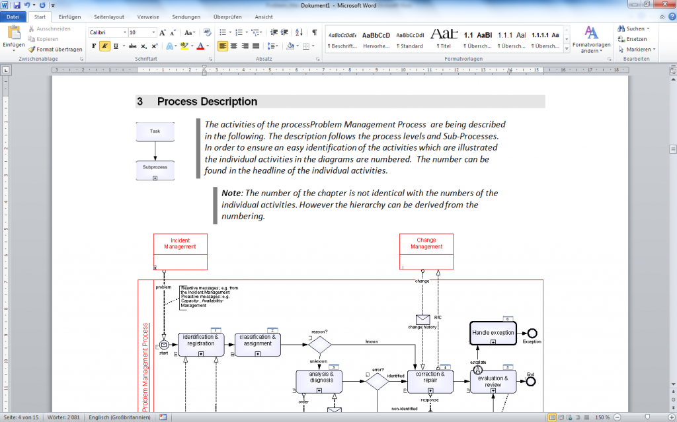Open the font color dropdown arrow
This screenshot has height=422, width=677.
pos(208,46)
